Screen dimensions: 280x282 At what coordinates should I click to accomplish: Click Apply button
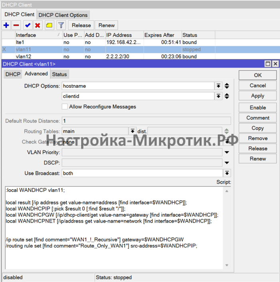click(258, 96)
